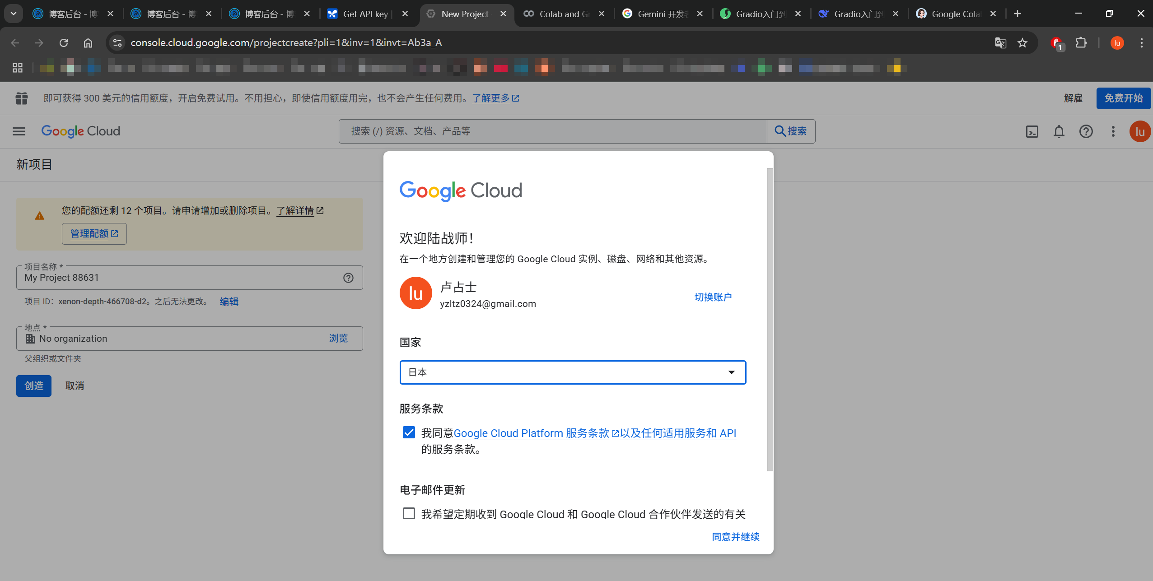Switch to the Get API key tab
This screenshot has height=581, width=1153.
click(x=365, y=14)
